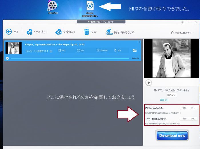Close the VideoProc window
Screen dimensions: 200x149
coord(196,22)
